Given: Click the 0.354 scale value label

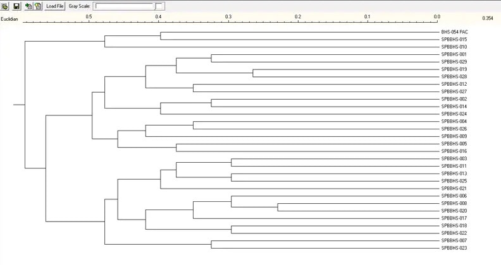Looking at the screenshot, I should (x=487, y=18).
